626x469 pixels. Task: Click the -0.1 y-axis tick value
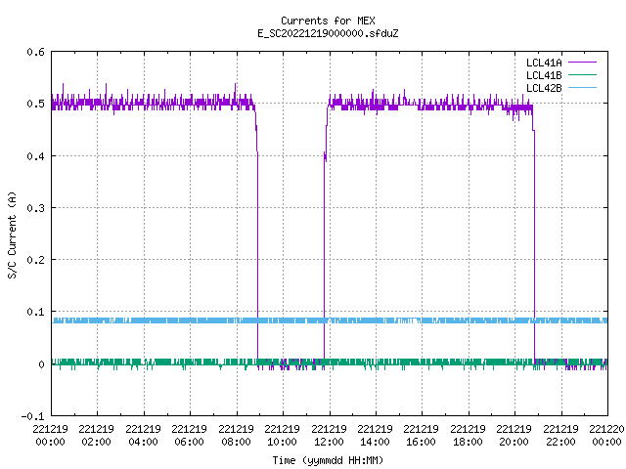(x=32, y=416)
